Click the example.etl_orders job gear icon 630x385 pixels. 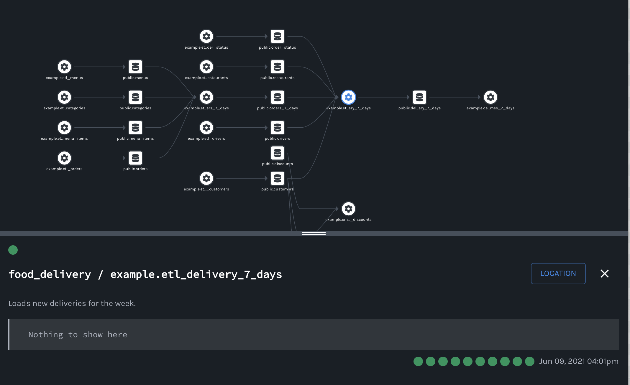[x=64, y=158]
